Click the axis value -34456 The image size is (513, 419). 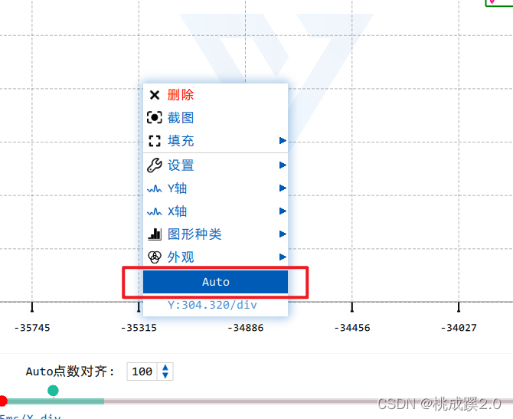pos(352,328)
